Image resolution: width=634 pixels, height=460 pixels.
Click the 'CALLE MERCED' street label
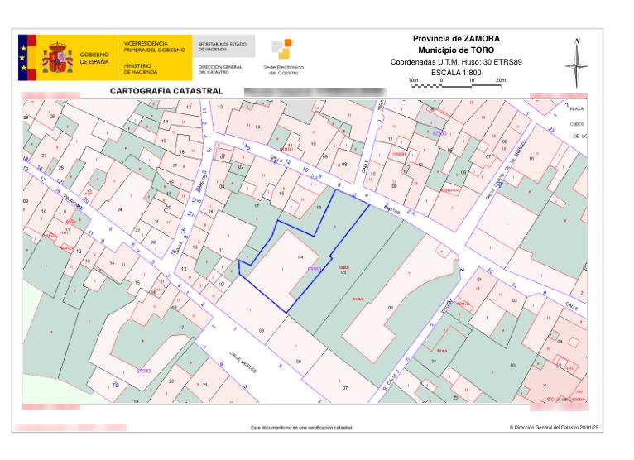(243, 362)
